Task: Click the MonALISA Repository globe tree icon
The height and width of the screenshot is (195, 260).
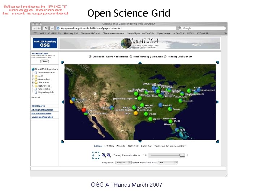Action: 33,69
